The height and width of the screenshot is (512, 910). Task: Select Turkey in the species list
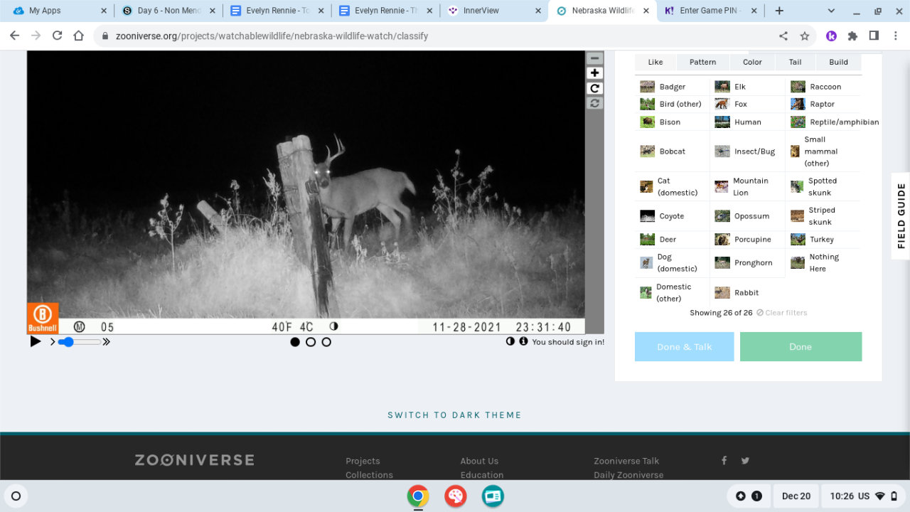coord(824,240)
